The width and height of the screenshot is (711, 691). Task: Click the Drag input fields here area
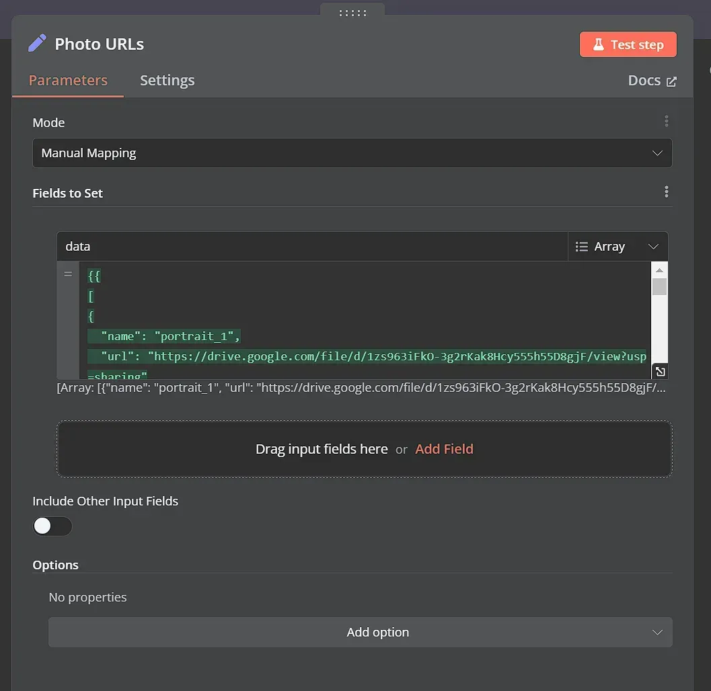point(322,448)
